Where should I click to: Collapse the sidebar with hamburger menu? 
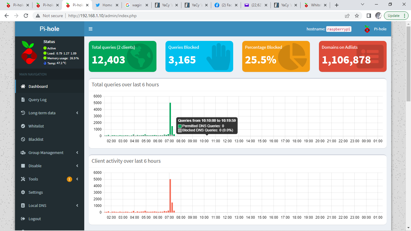[91, 29]
